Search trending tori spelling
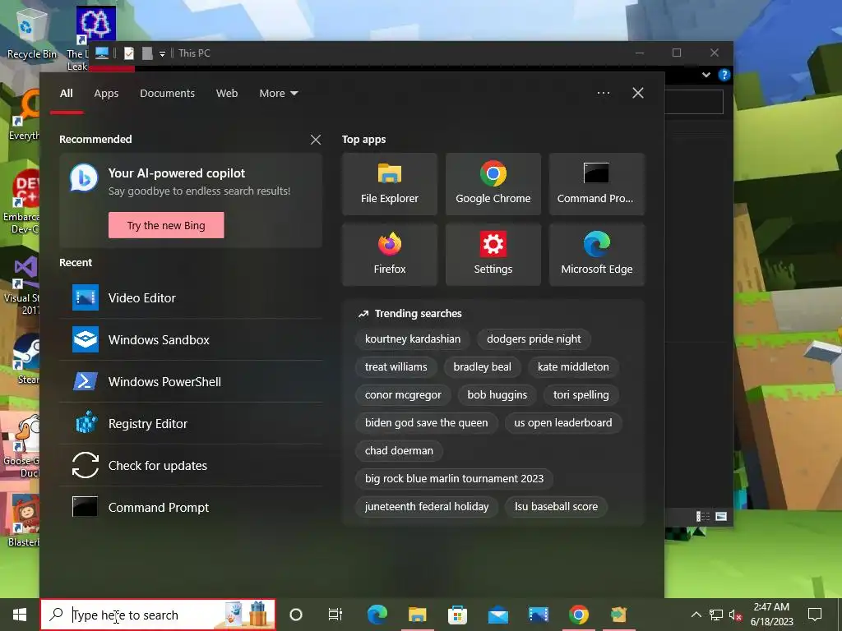 coord(581,395)
